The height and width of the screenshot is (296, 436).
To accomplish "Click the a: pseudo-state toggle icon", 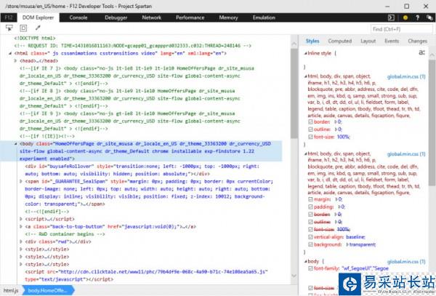I will (x=421, y=52).
